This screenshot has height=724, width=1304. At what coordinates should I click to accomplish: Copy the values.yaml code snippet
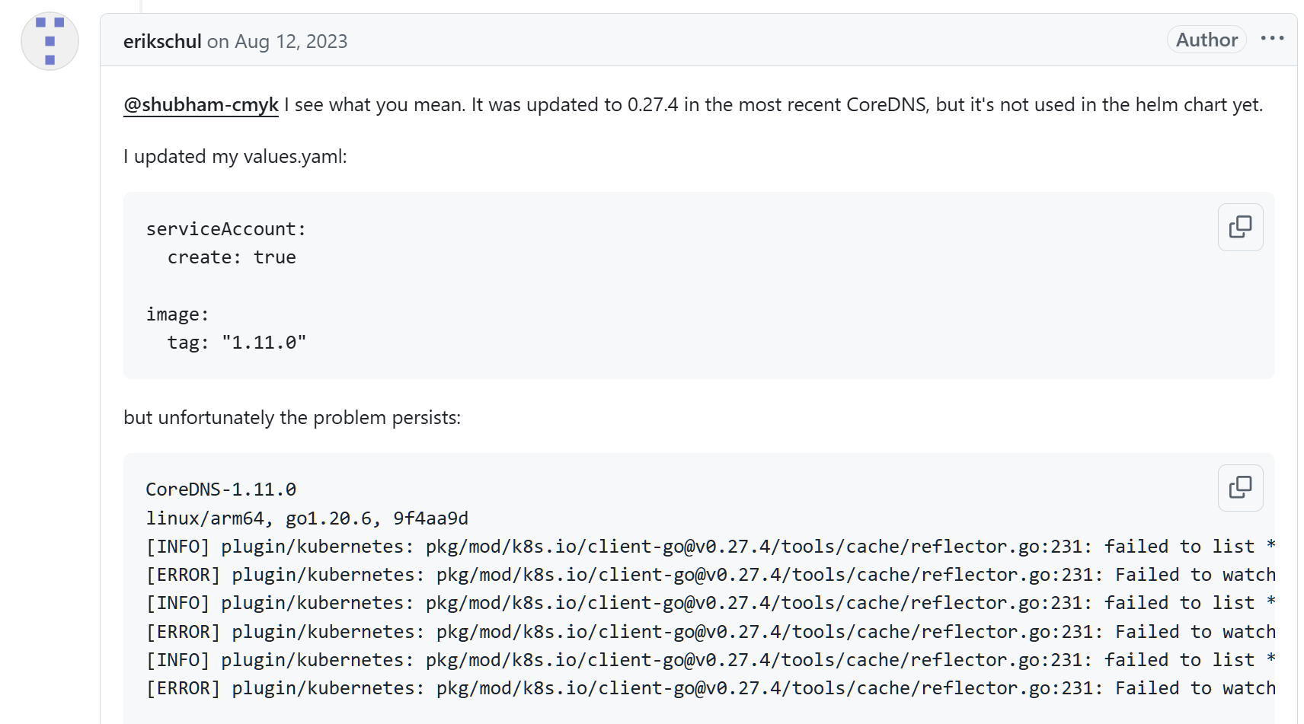(x=1240, y=227)
